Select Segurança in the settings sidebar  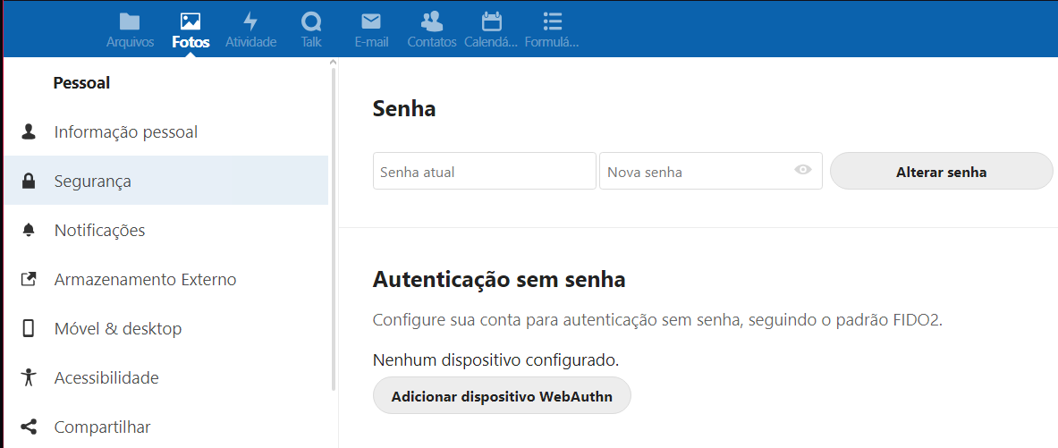coord(92,182)
